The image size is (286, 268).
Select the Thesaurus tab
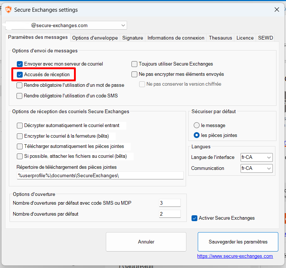(220, 38)
